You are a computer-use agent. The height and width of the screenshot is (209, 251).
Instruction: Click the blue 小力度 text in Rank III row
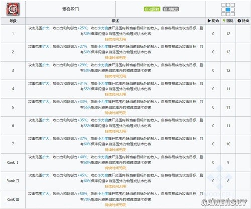point(103,194)
